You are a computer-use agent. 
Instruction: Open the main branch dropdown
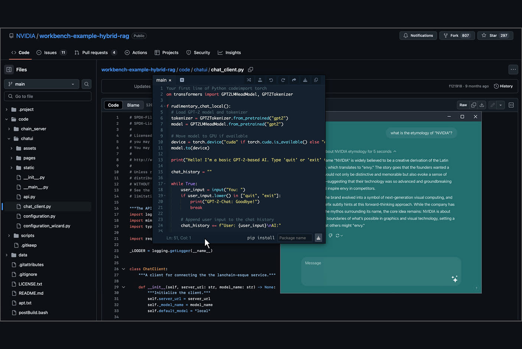pos(42,84)
